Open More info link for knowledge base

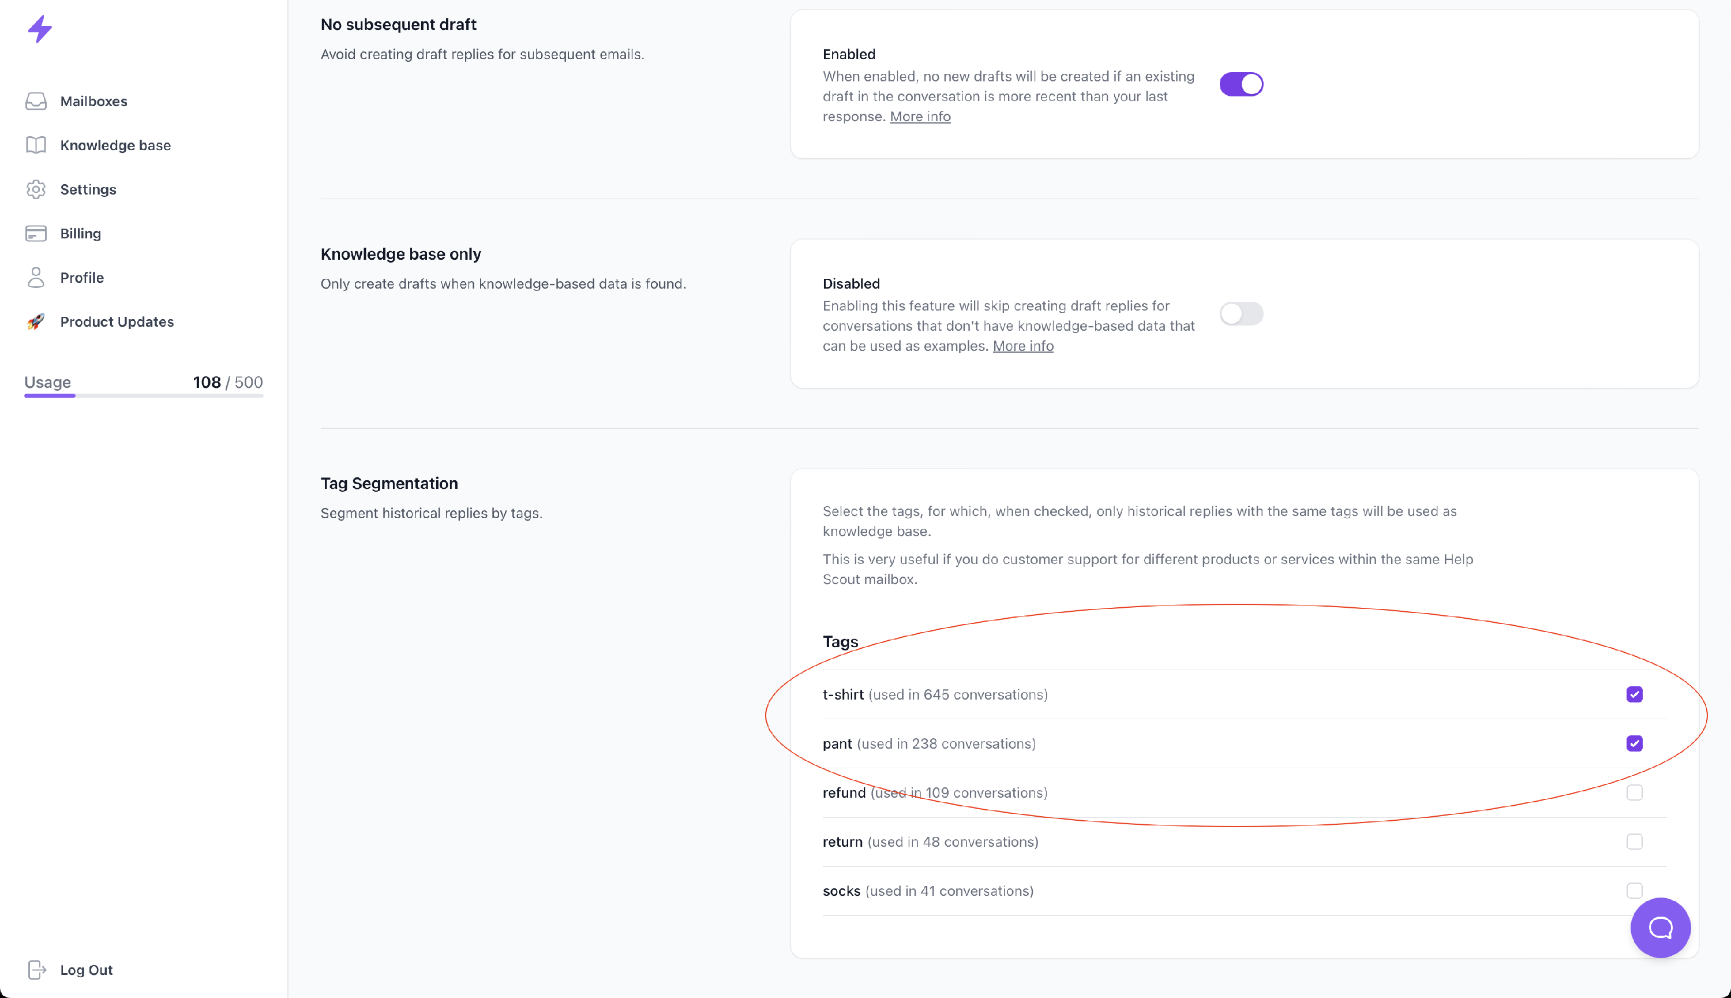(1022, 346)
